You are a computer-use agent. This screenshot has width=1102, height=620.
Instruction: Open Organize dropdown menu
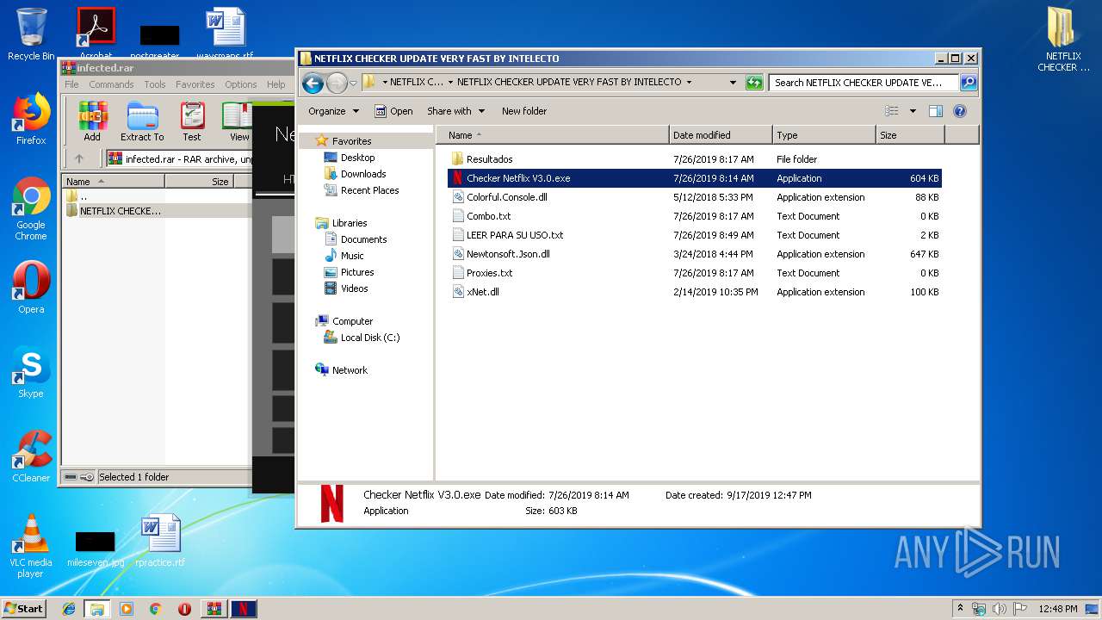[x=333, y=111]
